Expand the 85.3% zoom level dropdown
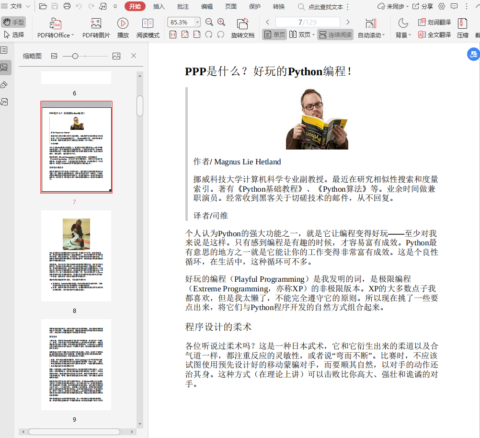 tap(197, 22)
